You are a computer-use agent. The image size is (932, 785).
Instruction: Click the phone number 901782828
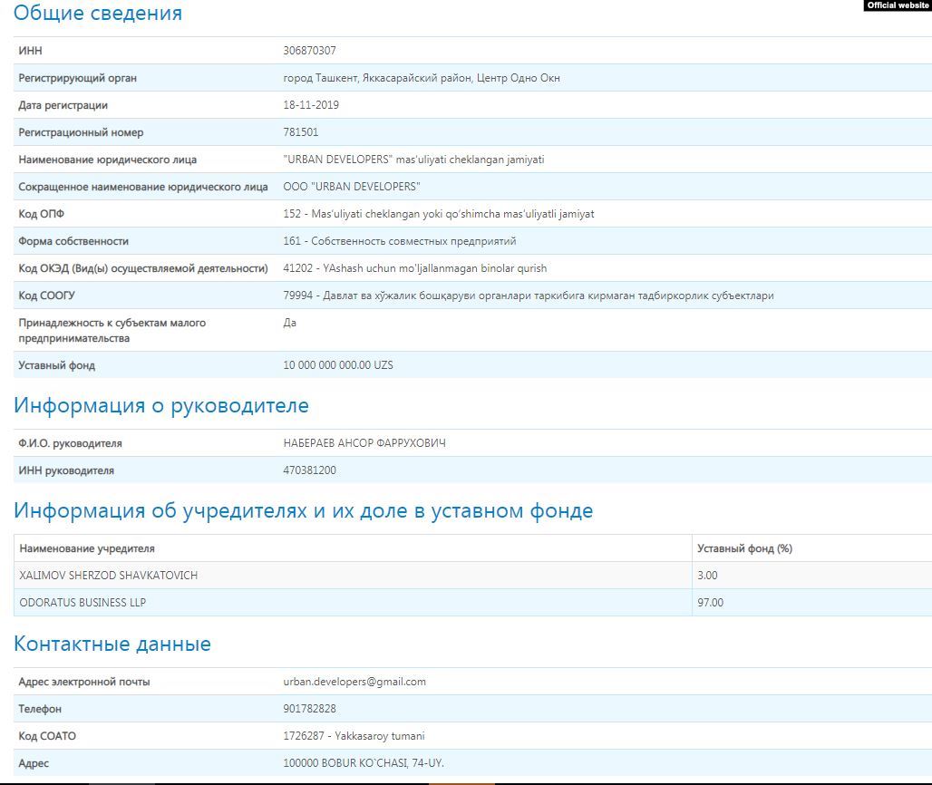(309, 709)
